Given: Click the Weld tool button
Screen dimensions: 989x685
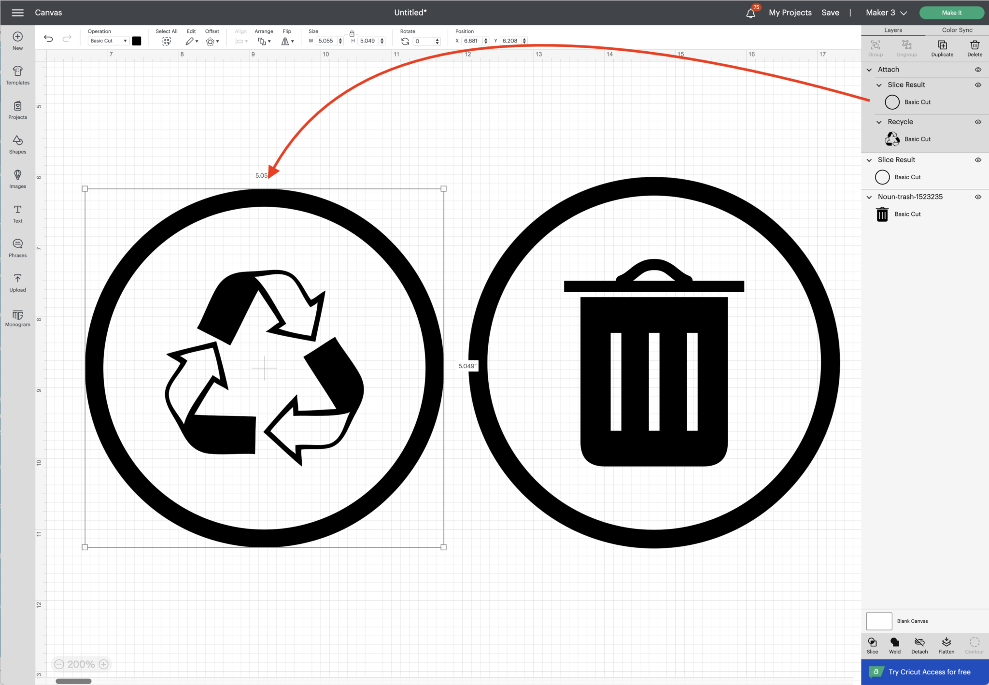Looking at the screenshot, I should [894, 645].
